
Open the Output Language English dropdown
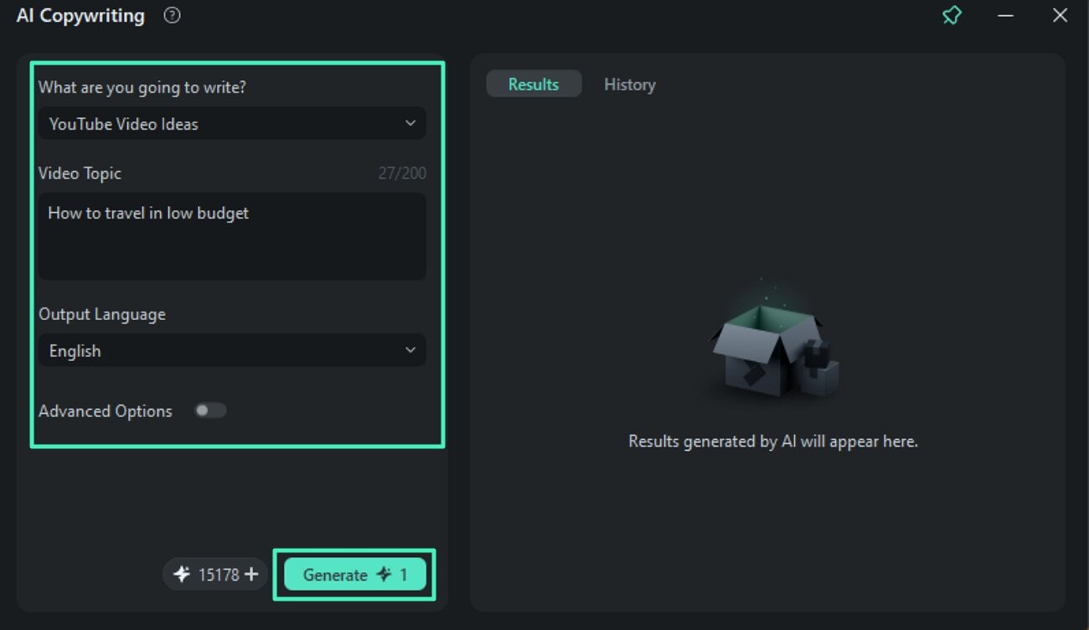point(232,350)
